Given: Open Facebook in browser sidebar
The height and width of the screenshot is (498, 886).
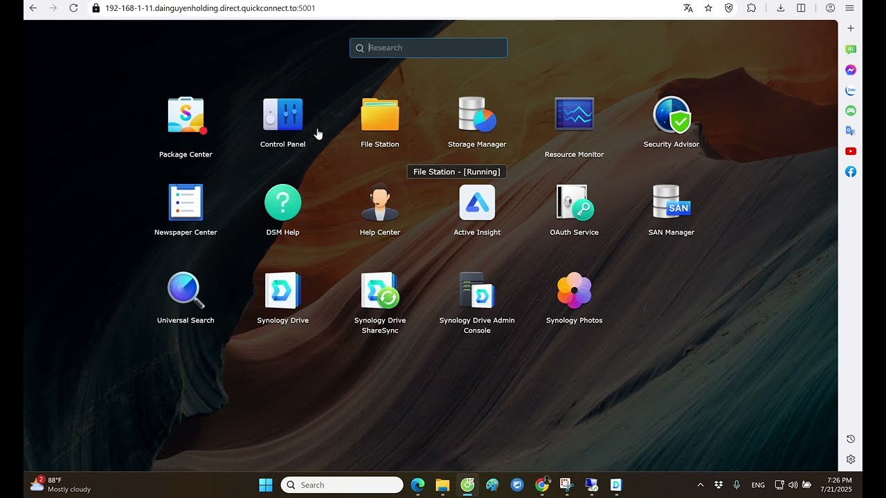Looking at the screenshot, I should point(851,172).
